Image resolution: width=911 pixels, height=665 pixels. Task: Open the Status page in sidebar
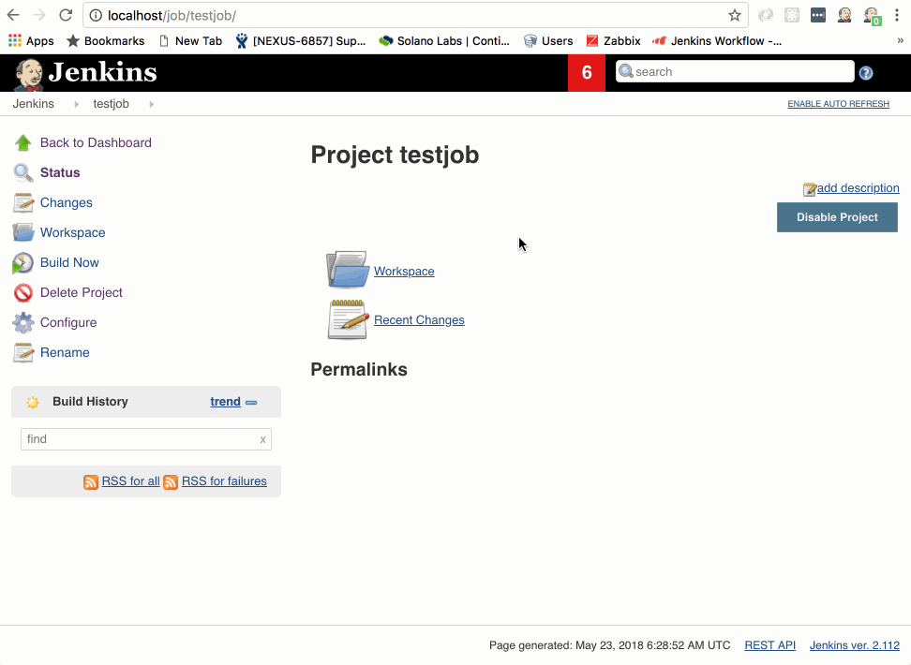pos(60,173)
